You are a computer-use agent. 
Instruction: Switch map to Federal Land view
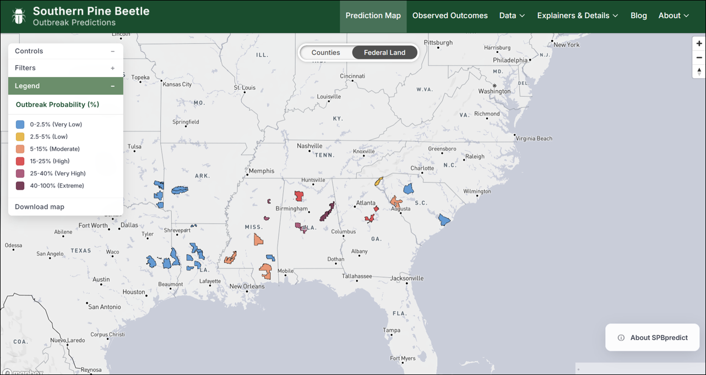point(384,53)
